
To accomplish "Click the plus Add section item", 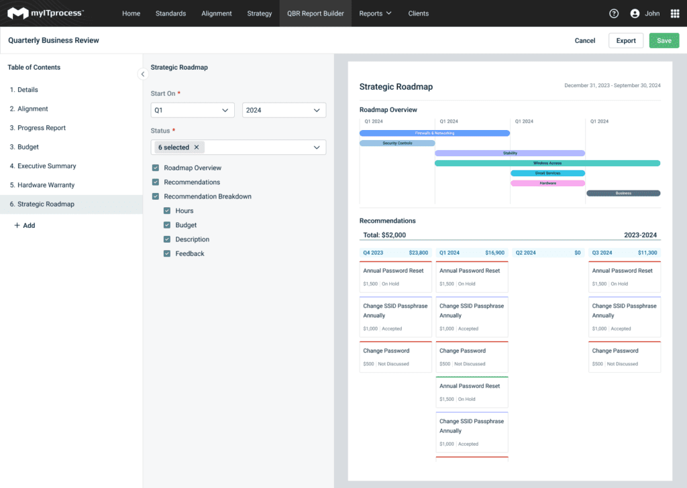I will [x=25, y=226].
